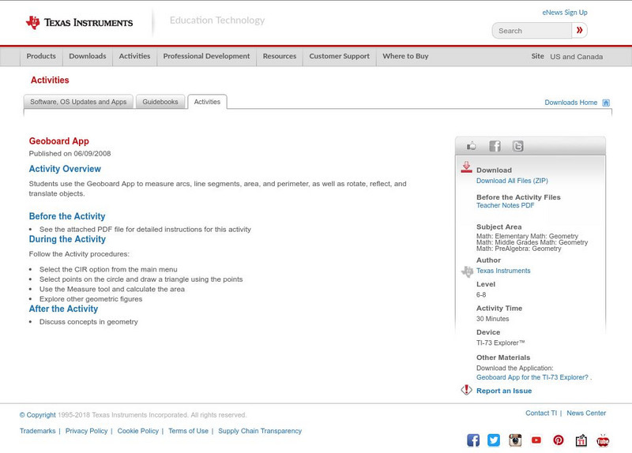632x453 pixels.
Task: Switch to the Guidebooks tab
Action: [x=160, y=102]
